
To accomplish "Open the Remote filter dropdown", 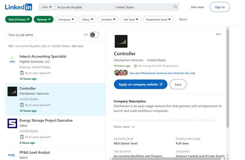I will (44, 20).
